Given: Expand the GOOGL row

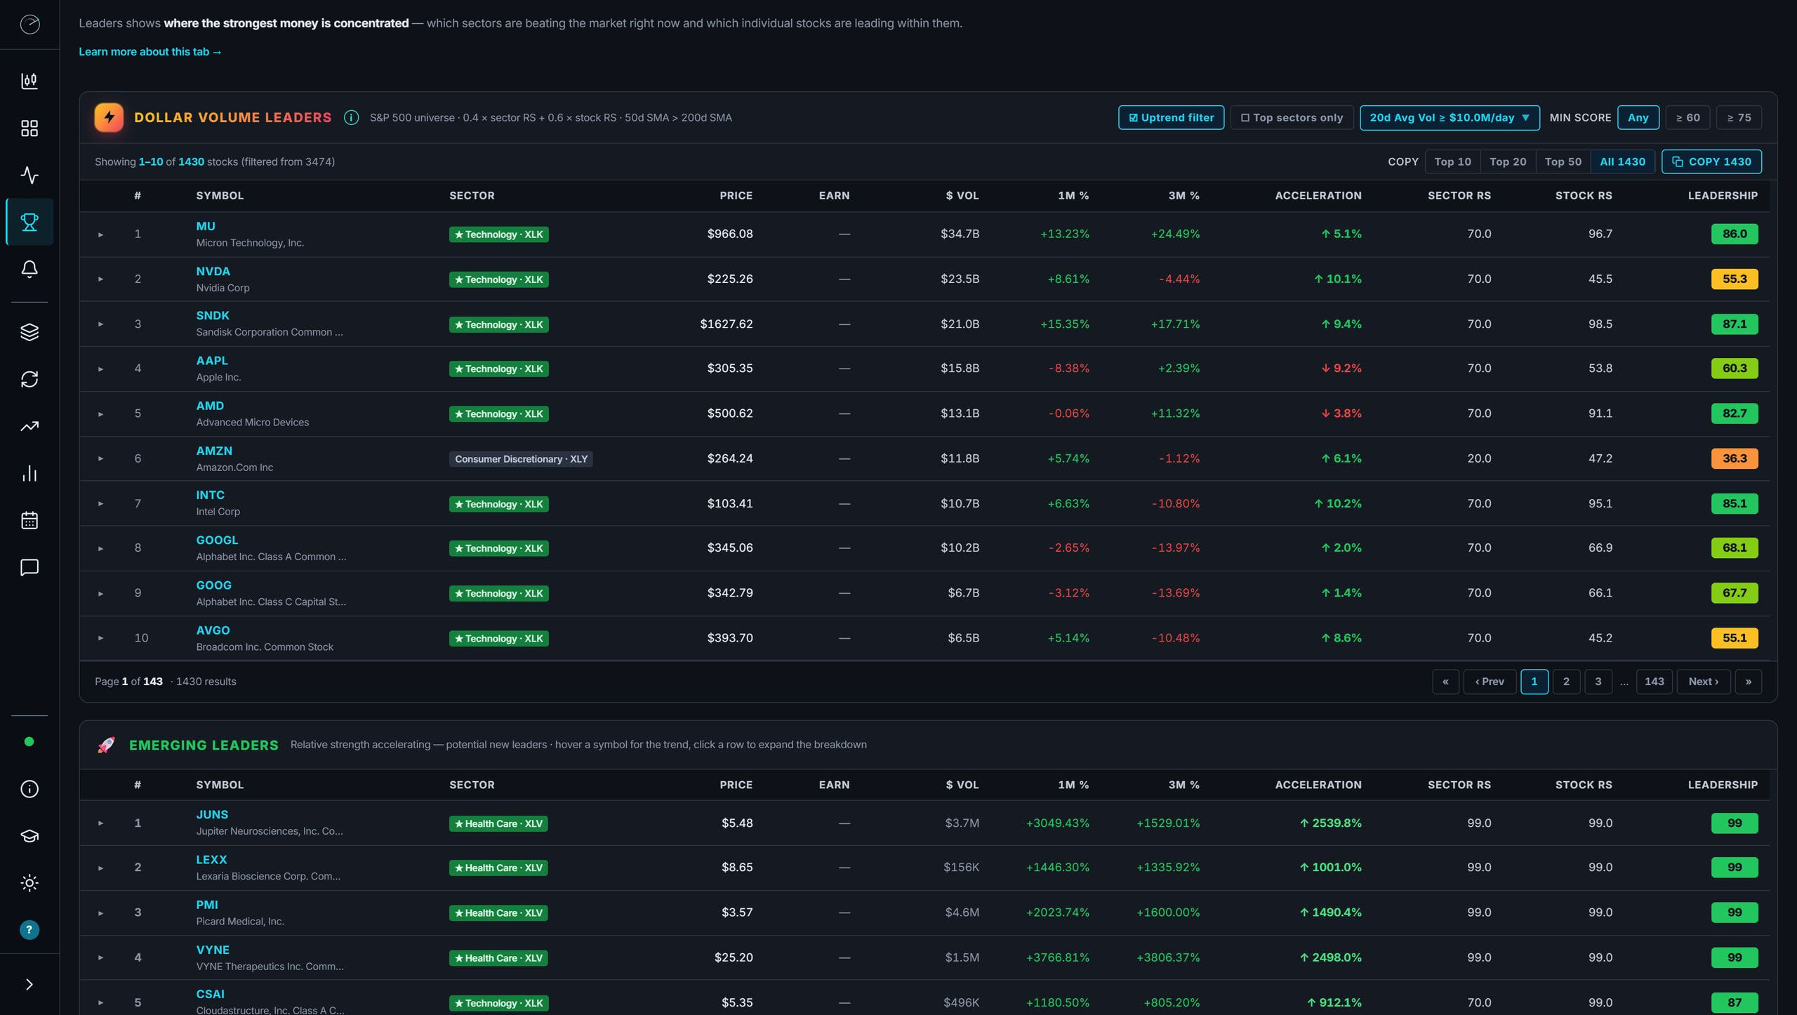Looking at the screenshot, I should 100,549.
